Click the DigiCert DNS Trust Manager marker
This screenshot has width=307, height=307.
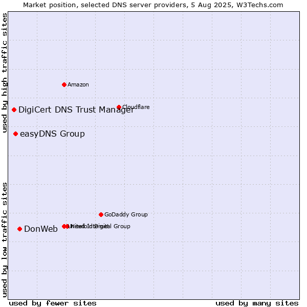pos(14,109)
